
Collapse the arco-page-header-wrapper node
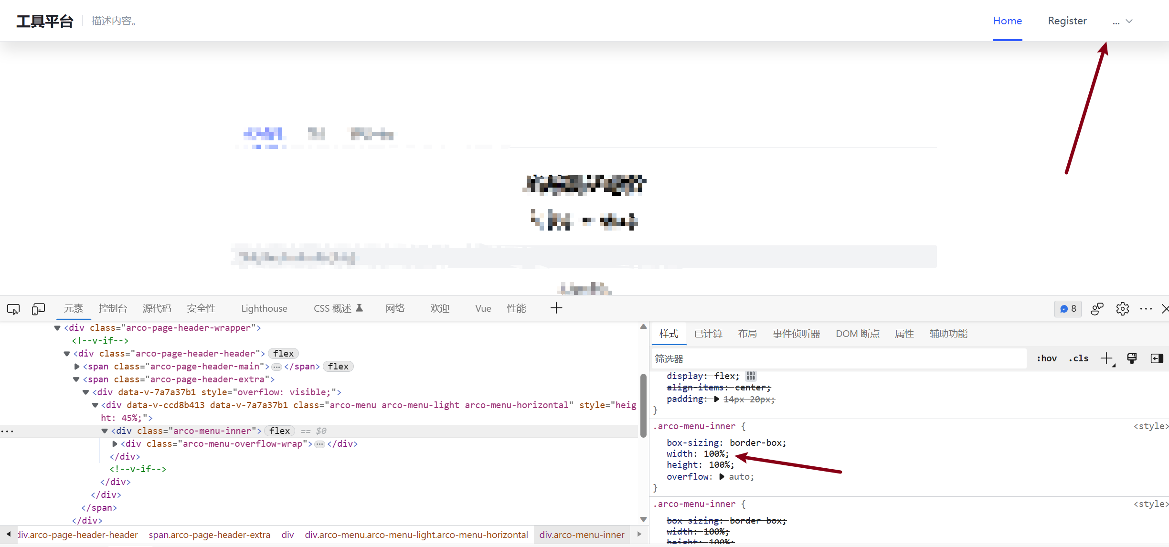click(57, 328)
